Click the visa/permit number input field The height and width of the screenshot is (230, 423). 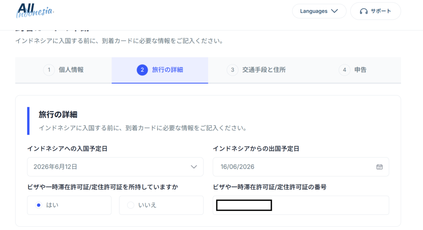click(301, 205)
